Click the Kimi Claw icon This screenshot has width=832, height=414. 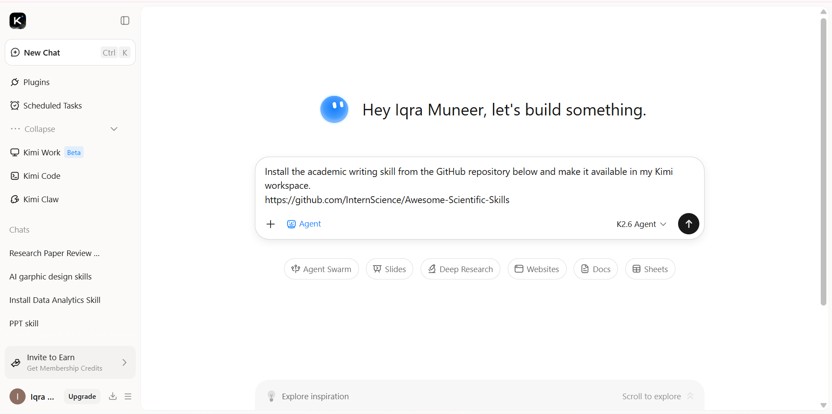15,199
